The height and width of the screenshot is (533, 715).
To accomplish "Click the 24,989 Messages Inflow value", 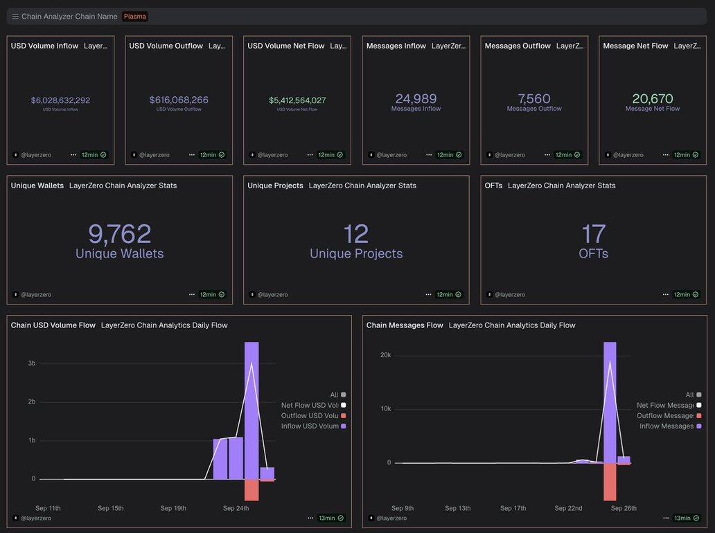I will click(x=416, y=98).
